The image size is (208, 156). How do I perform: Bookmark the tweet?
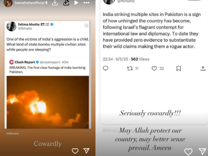pyautogui.click(x=178, y=69)
